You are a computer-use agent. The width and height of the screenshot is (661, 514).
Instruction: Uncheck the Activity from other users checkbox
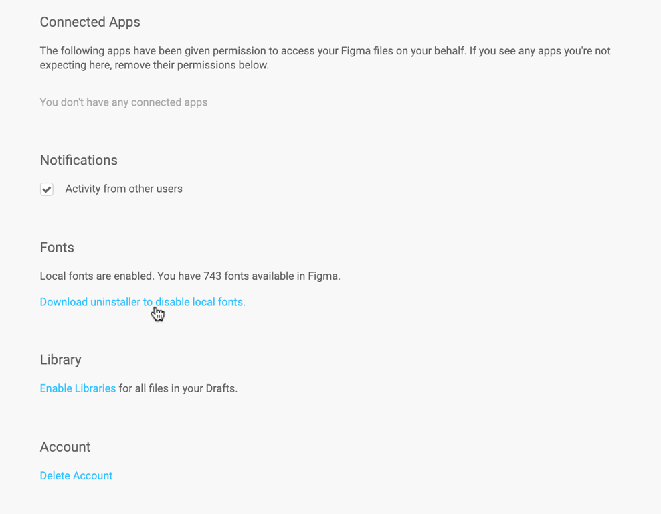coord(47,189)
